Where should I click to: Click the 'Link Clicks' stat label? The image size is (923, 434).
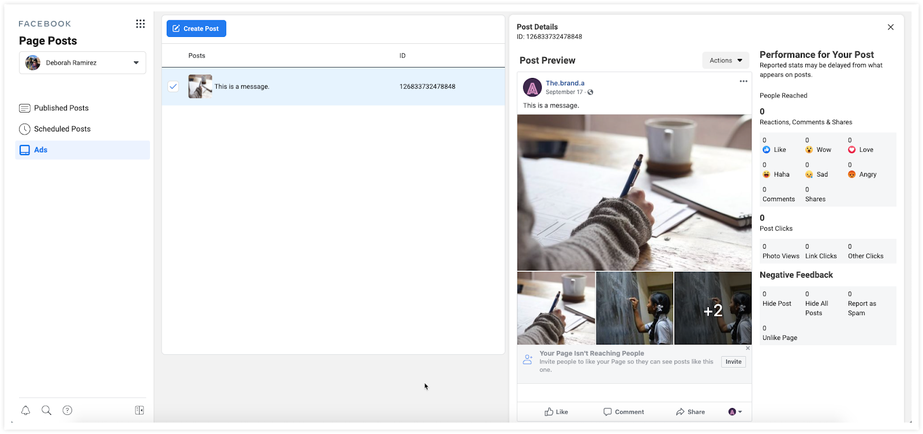click(821, 256)
